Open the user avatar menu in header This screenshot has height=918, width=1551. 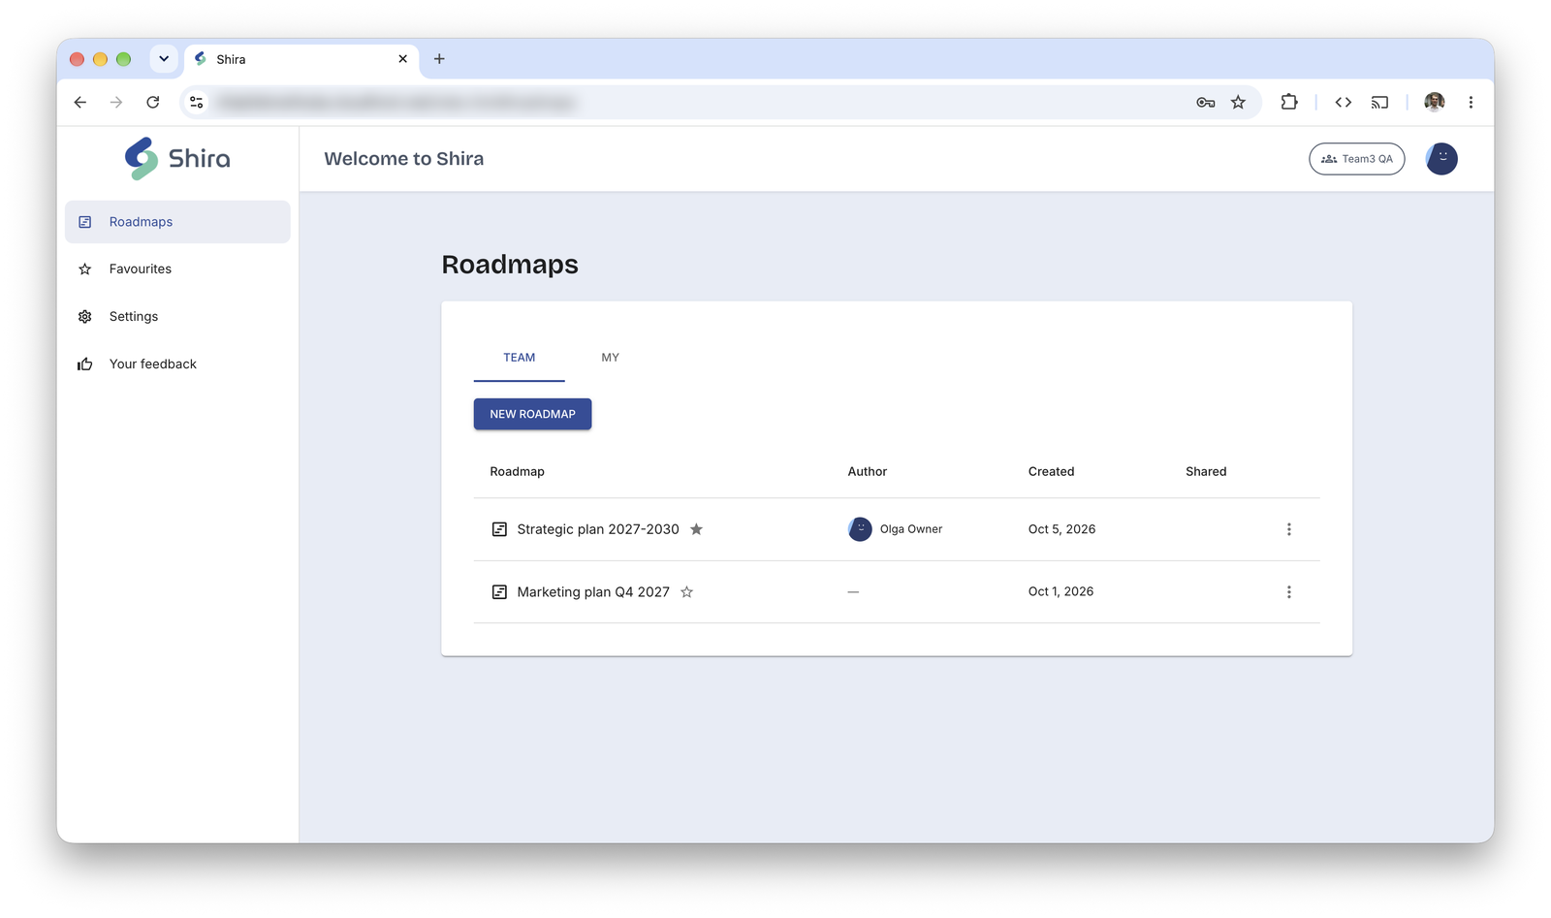pos(1441,159)
